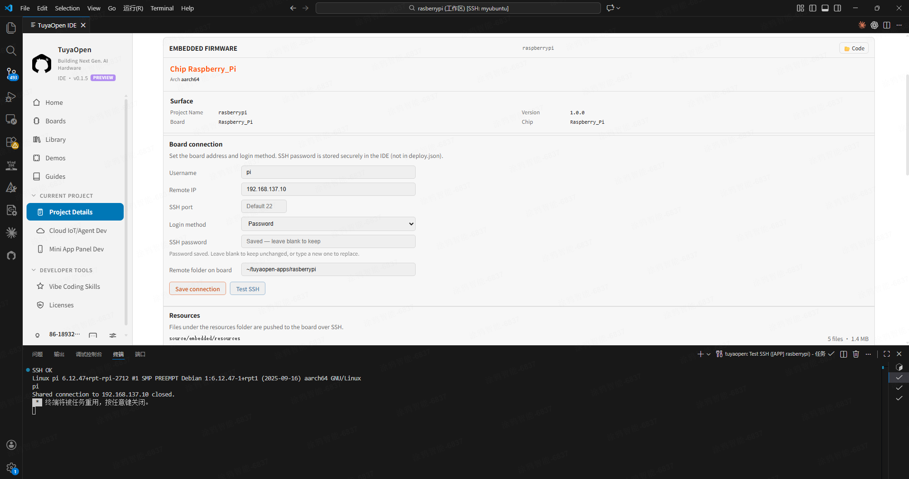Screen dimensions: 909x479
Task: Toggle bottom panel visibility
Action: [825, 8]
